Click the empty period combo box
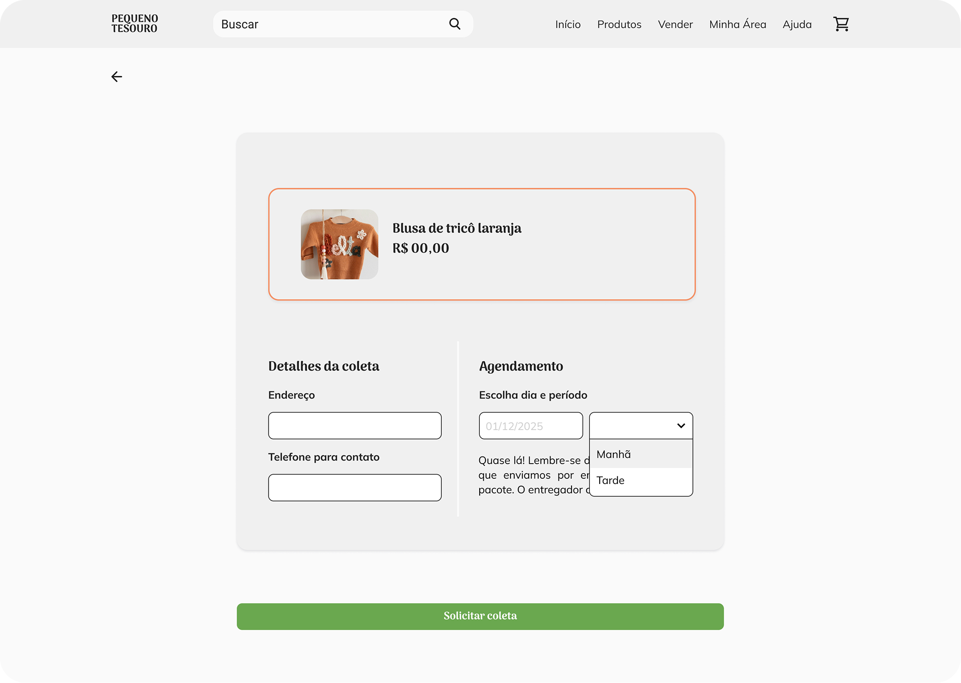 tap(631, 426)
